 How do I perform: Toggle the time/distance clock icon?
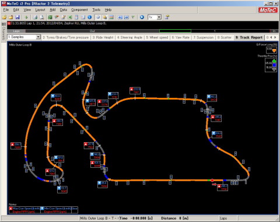98,17
